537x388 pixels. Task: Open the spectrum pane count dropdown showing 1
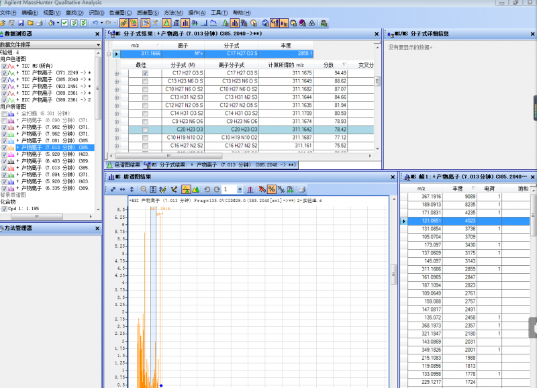point(240,189)
